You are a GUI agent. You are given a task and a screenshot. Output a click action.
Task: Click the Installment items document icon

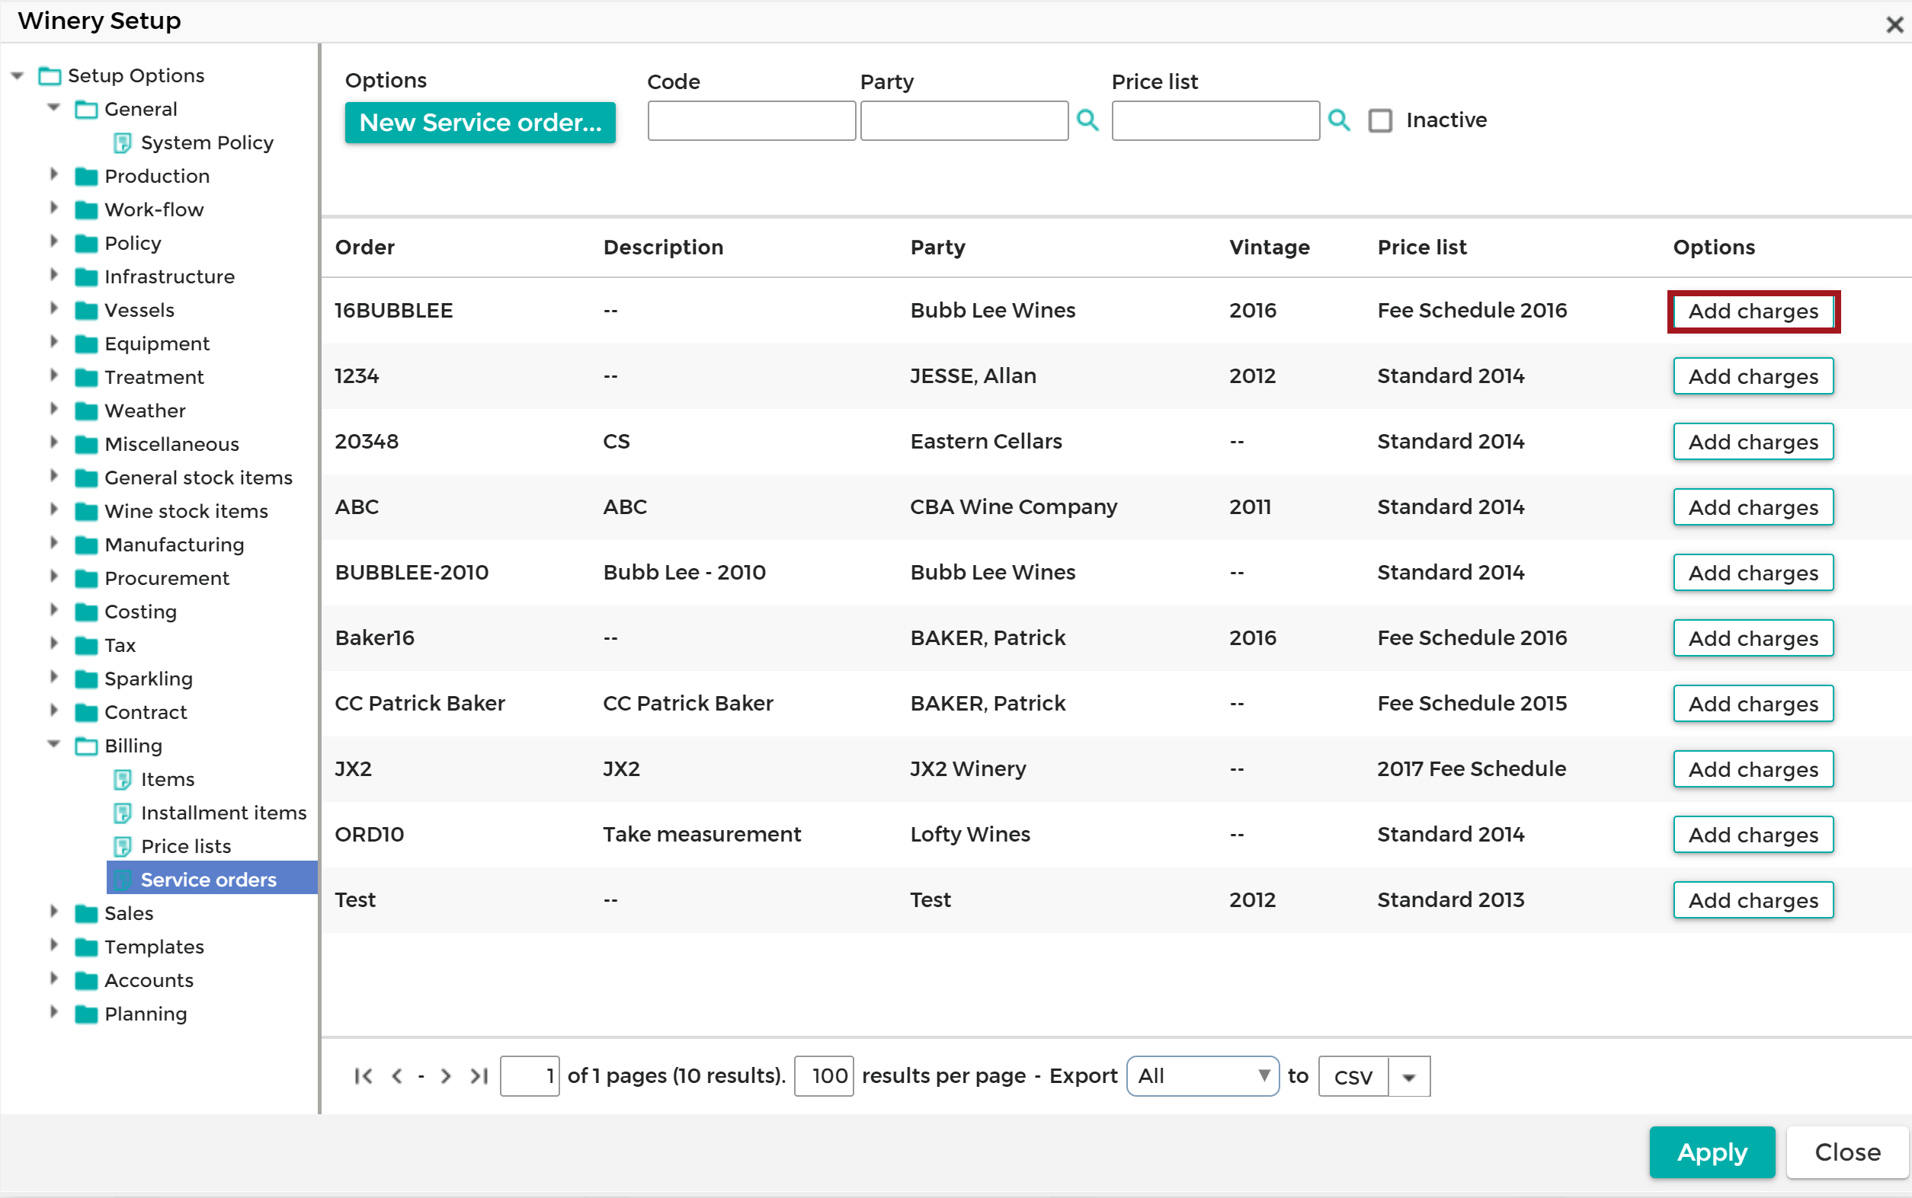click(x=122, y=813)
